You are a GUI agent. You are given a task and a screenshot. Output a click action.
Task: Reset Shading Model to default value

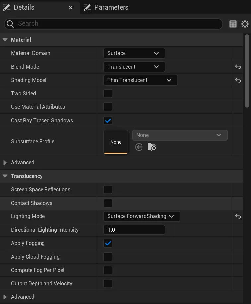(238, 80)
